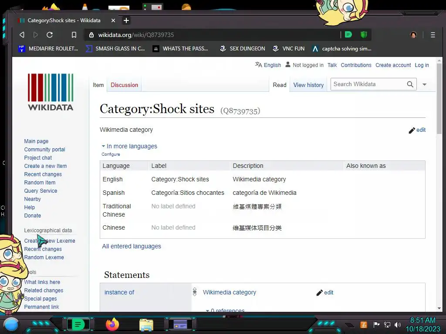Open the taskbar clock showing 8:51 AM
This screenshot has width=446, height=334.
tap(422, 324)
